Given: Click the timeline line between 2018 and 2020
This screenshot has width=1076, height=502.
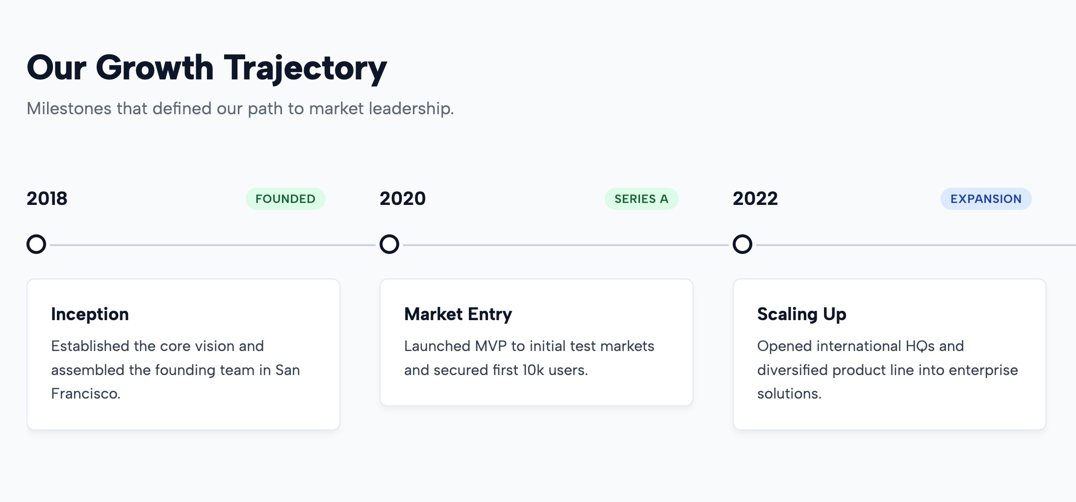Looking at the screenshot, I should click(213, 245).
